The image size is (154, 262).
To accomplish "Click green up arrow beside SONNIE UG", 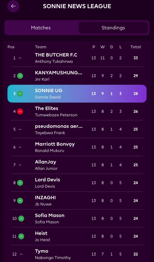I will coord(20,94).
